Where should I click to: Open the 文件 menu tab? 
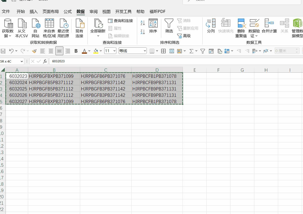(6, 12)
